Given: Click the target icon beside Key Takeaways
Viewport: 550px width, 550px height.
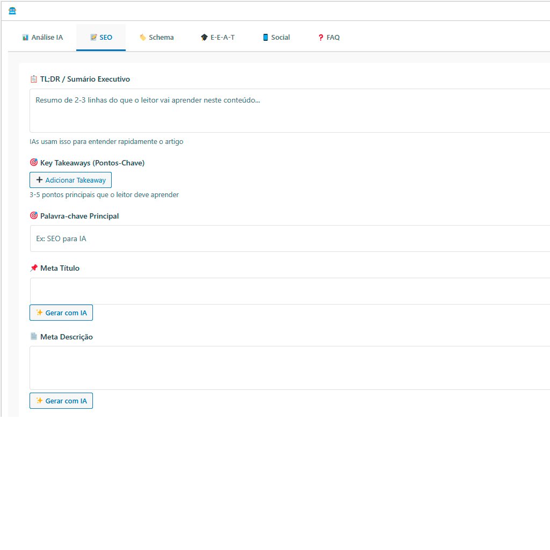Looking at the screenshot, I should click(x=34, y=162).
